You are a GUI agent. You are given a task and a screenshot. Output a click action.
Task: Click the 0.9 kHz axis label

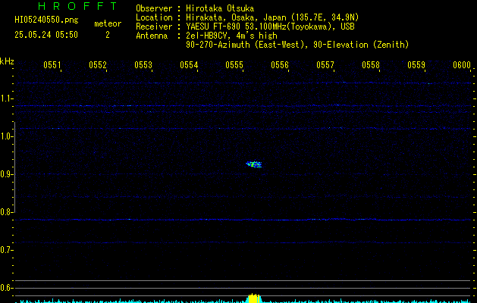click(6, 174)
